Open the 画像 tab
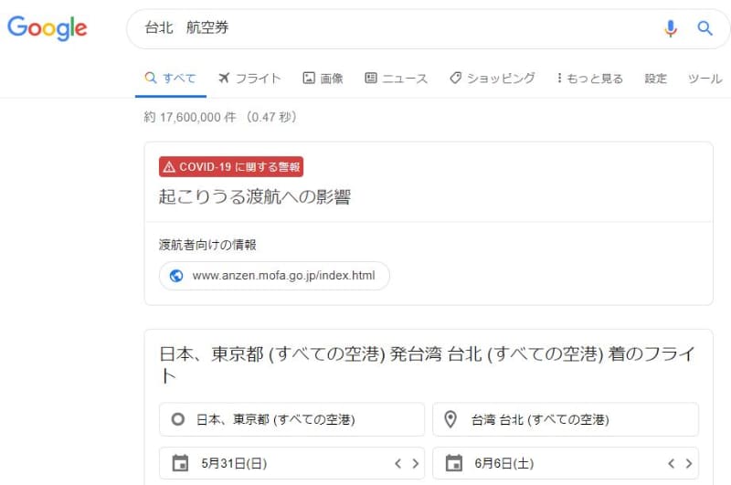731x485 pixels. click(323, 79)
